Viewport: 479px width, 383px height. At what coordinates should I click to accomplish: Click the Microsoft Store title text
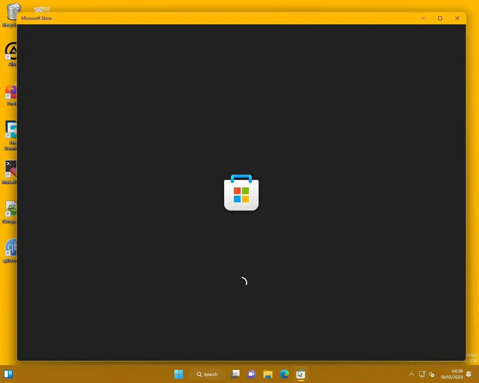[37, 18]
